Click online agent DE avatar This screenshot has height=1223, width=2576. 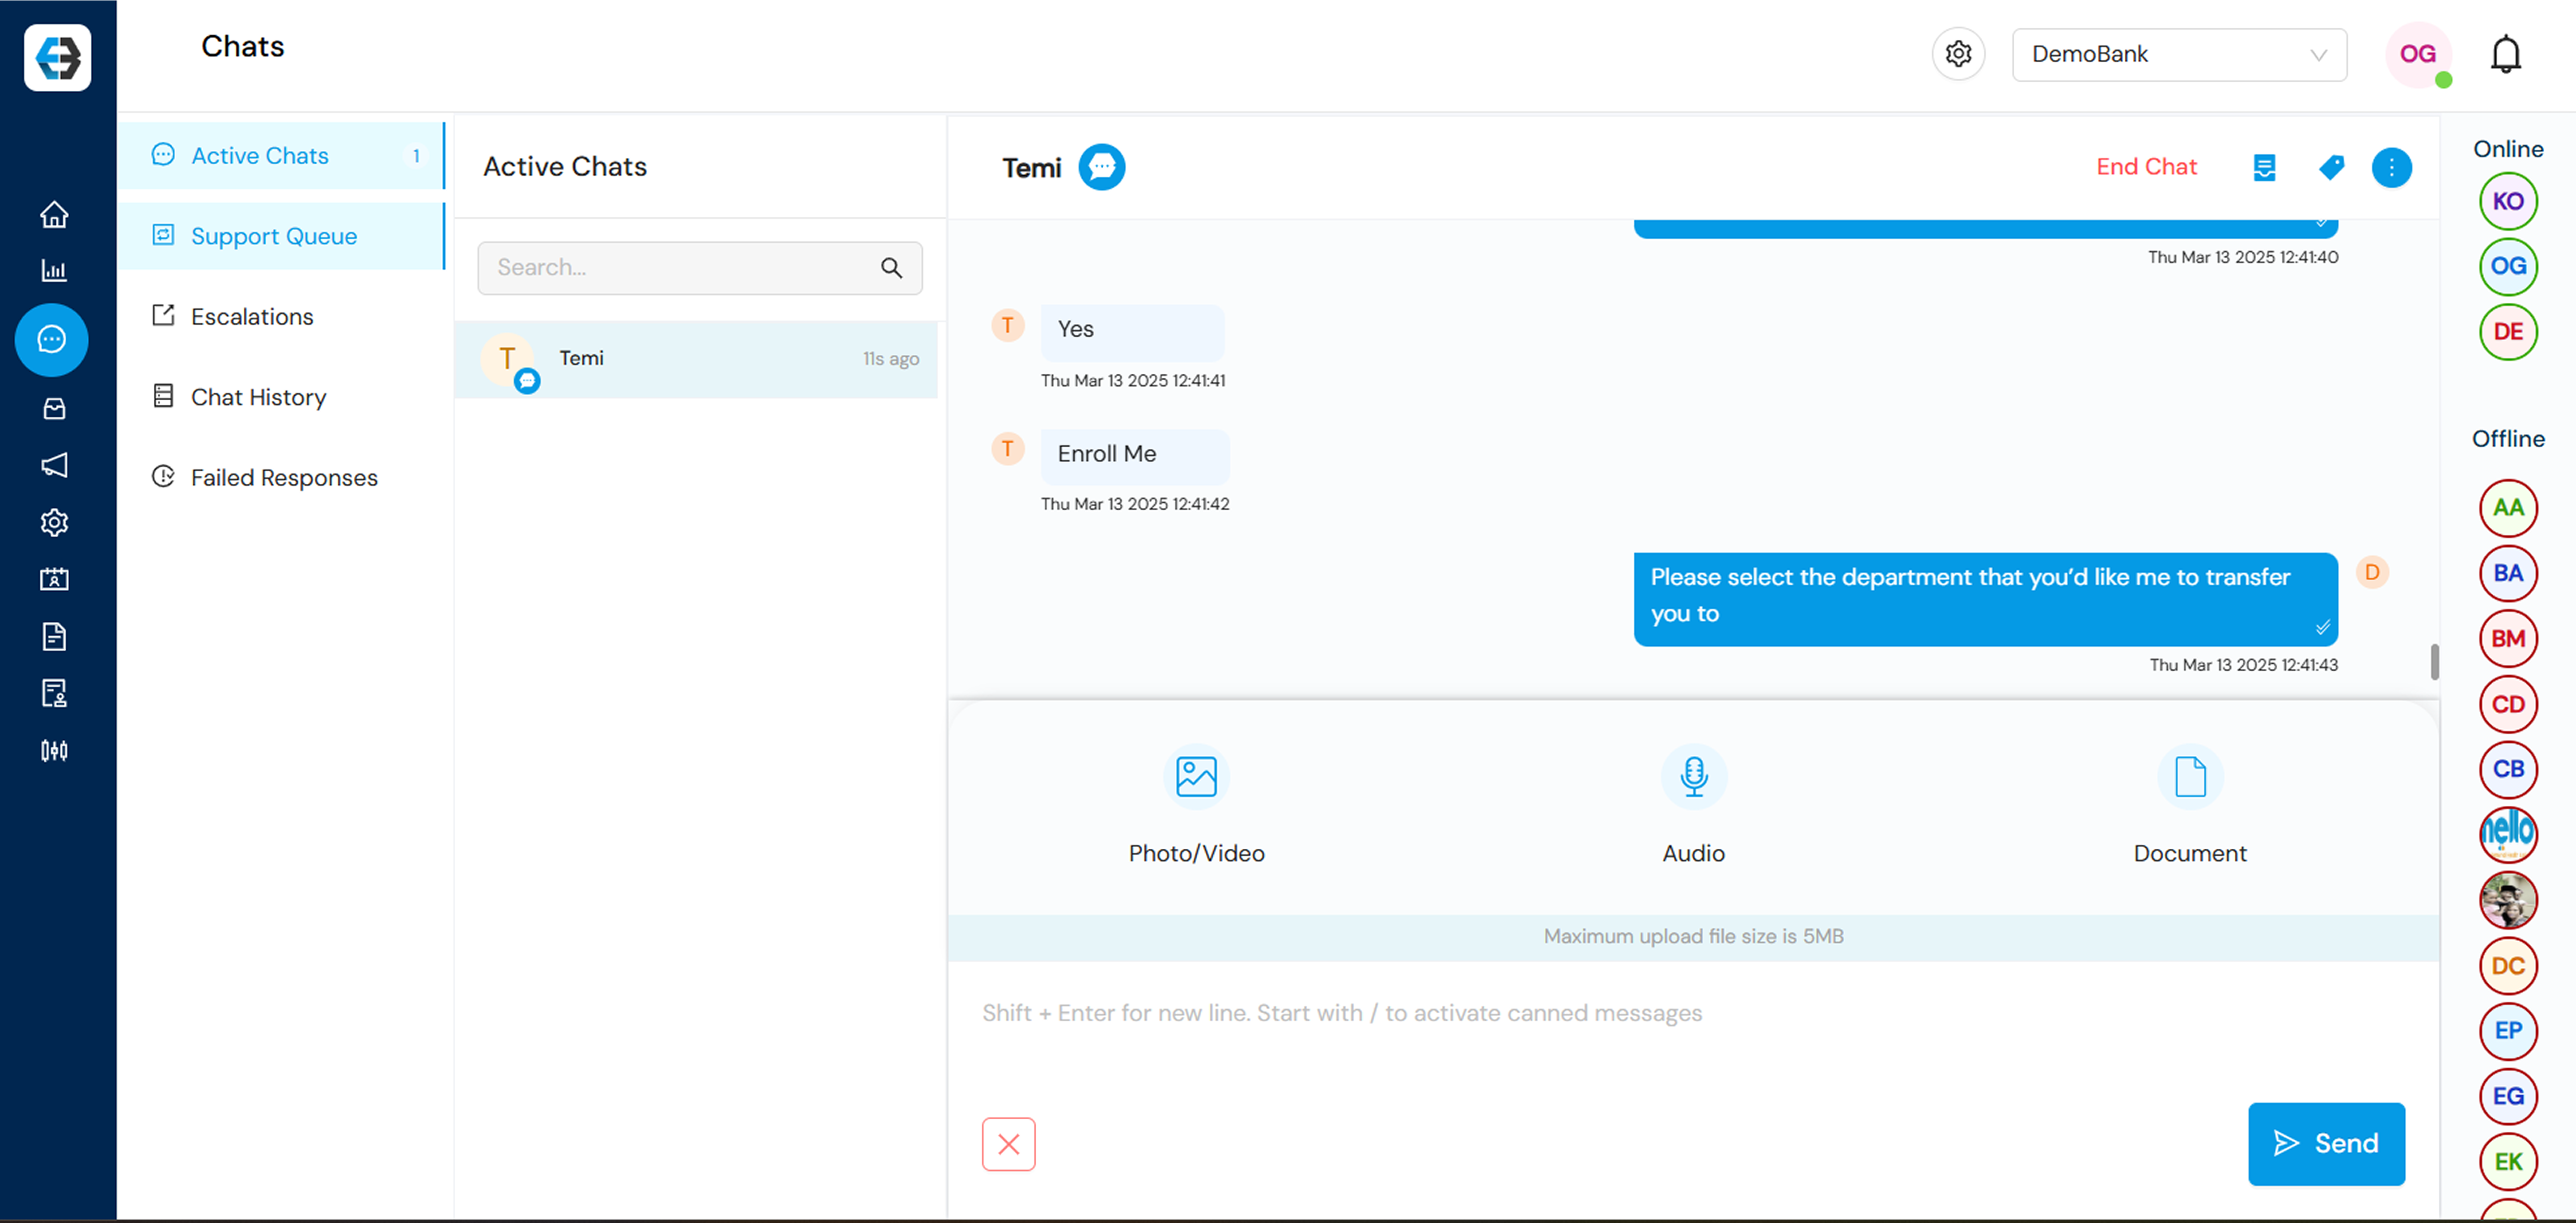(2508, 332)
